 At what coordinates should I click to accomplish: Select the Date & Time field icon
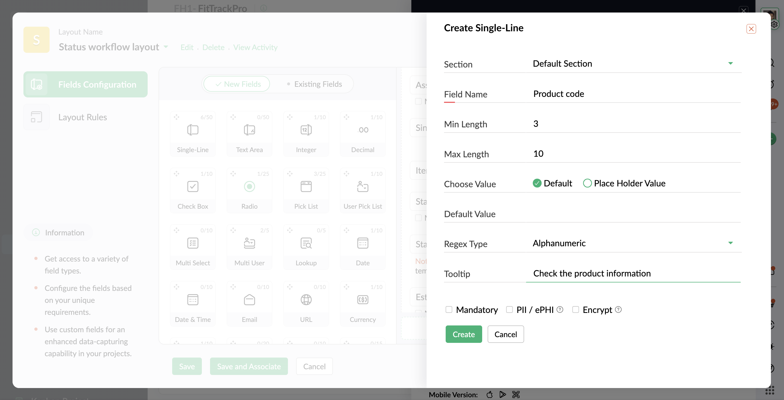point(193,300)
